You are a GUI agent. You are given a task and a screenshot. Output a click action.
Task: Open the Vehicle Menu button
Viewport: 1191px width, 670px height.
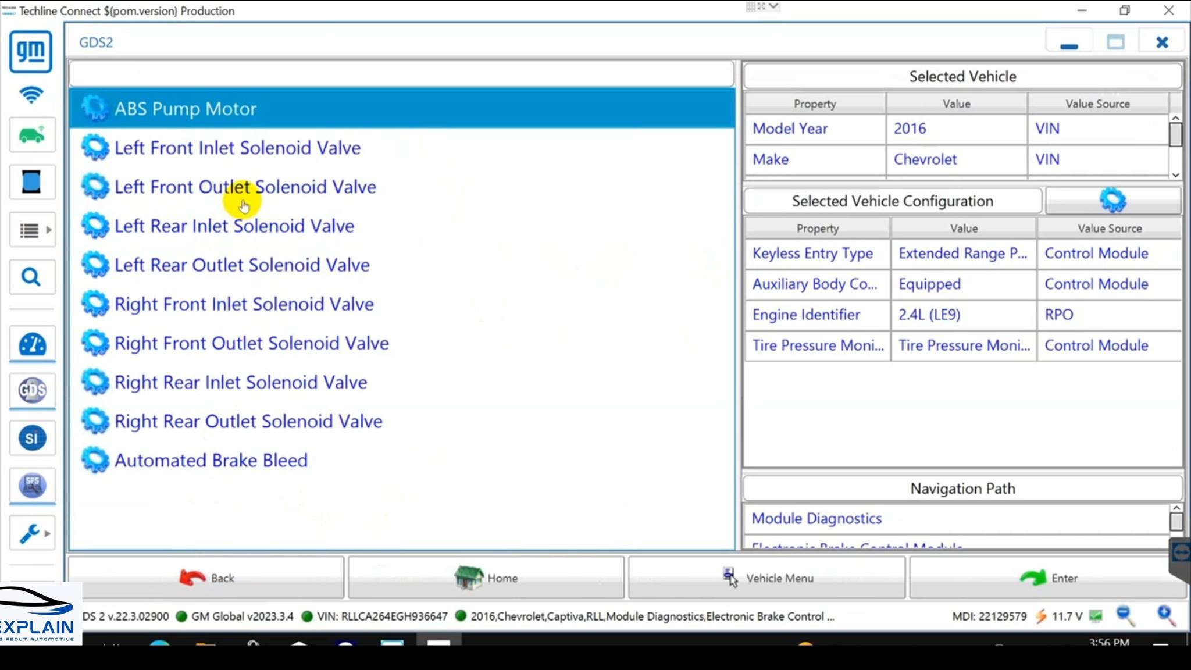[767, 578]
